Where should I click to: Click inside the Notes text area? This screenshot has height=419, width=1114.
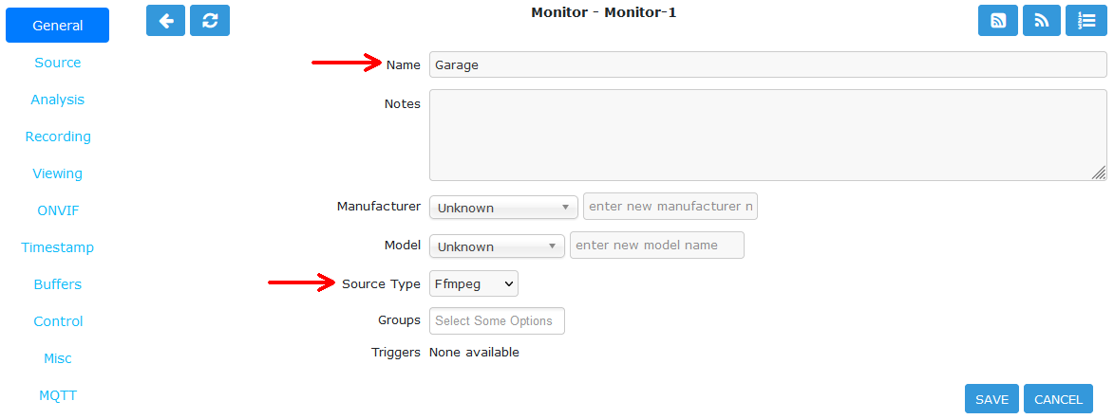click(x=768, y=135)
